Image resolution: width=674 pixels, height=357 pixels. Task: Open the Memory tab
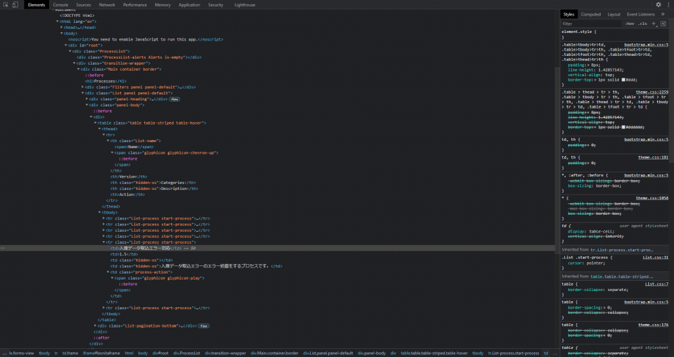(x=162, y=5)
